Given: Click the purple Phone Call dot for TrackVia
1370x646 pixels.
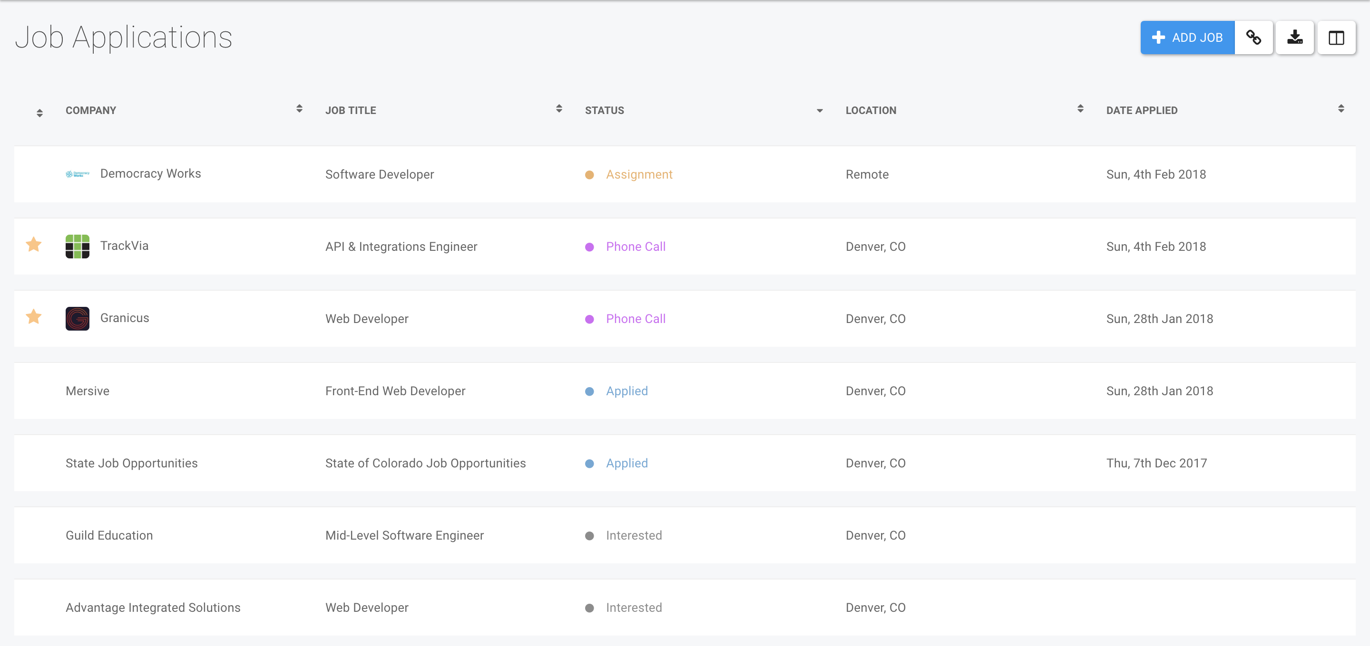Looking at the screenshot, I should (589, 247).
